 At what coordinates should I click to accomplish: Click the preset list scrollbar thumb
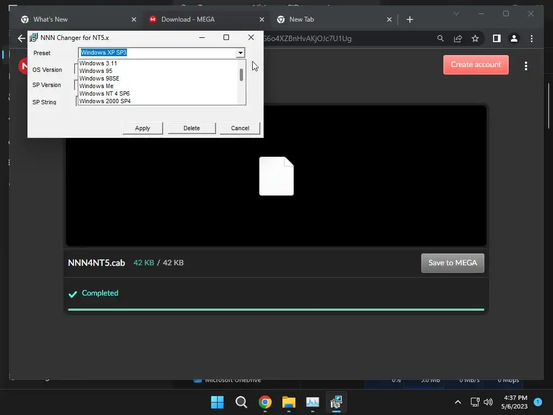[x=241, y=75]
